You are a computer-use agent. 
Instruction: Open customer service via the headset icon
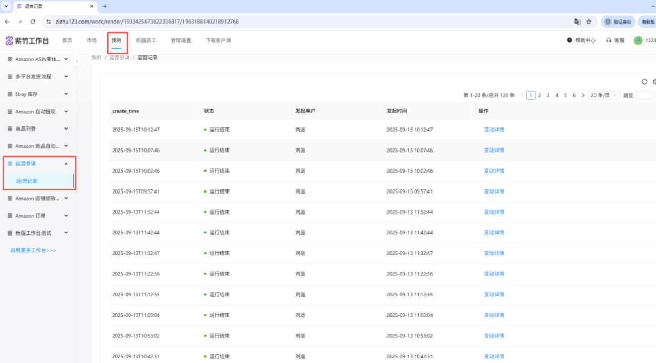(x=609, y=40)
